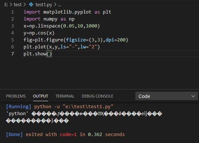Select the OUTPUT panel tab

coord(40,96)
